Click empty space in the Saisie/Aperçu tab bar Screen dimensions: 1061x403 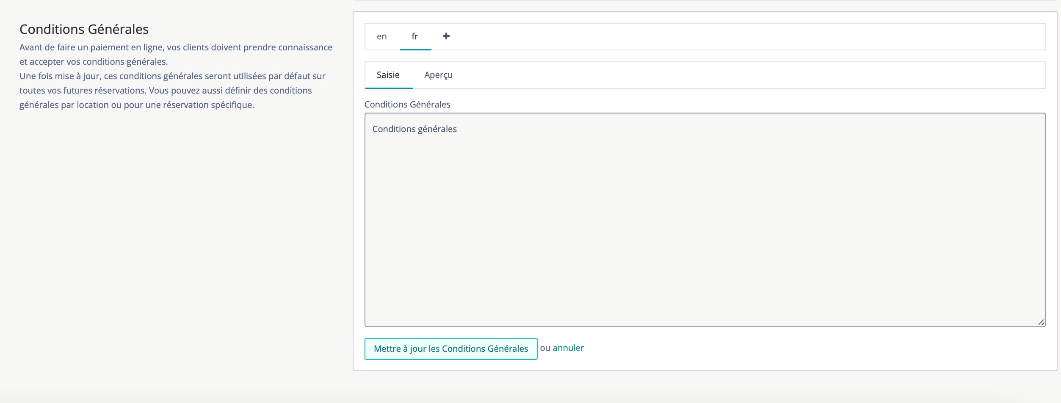click(720, 75)
